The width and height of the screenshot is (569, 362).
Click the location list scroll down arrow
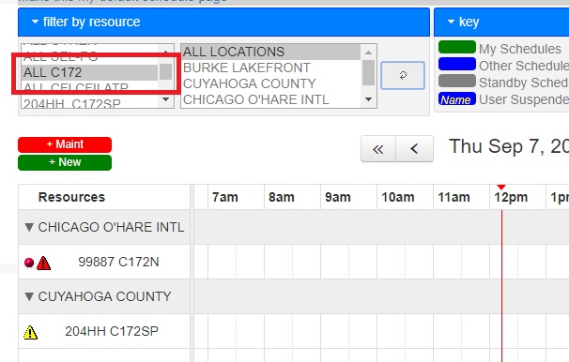tap(369, 99)
